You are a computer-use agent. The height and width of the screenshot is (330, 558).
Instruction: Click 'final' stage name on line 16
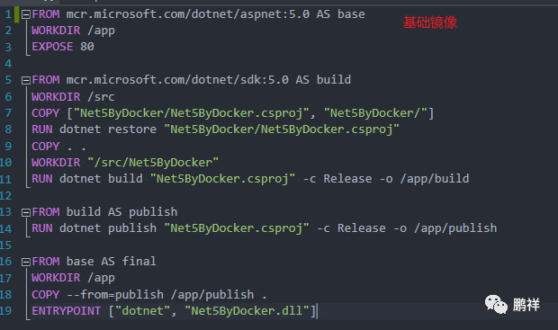point(139,262)
